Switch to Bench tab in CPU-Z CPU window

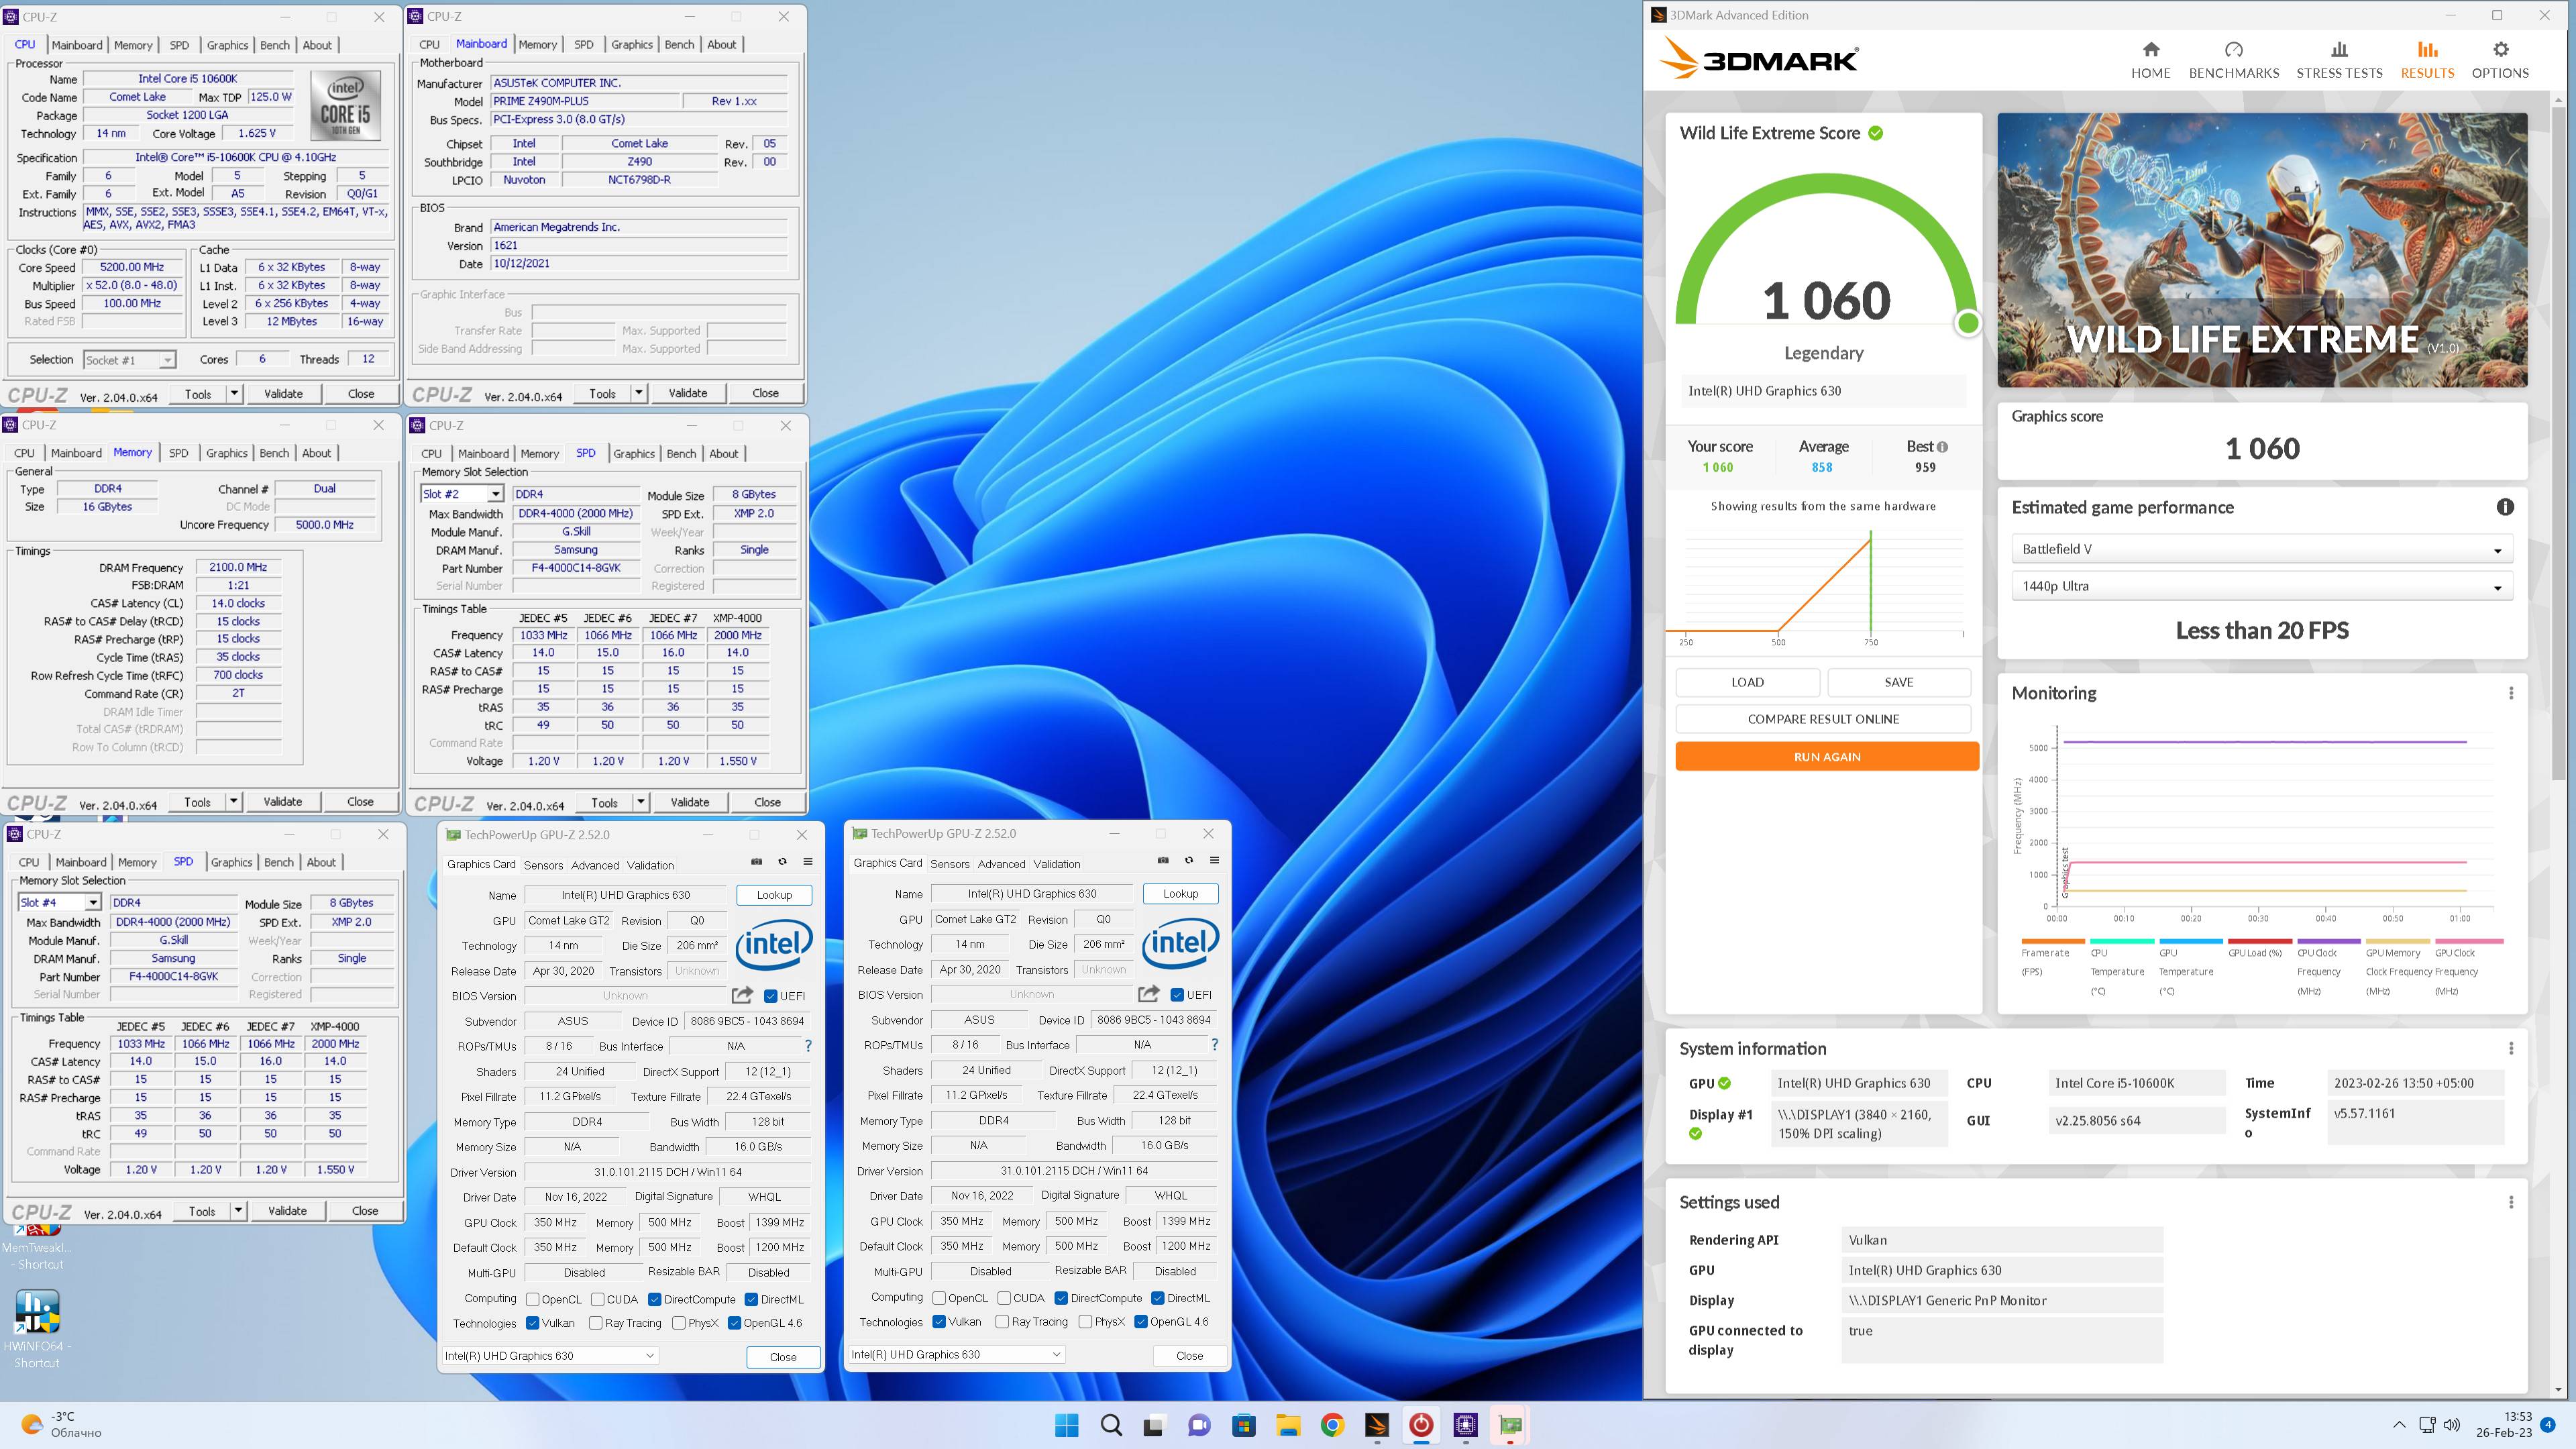[275, 45]
